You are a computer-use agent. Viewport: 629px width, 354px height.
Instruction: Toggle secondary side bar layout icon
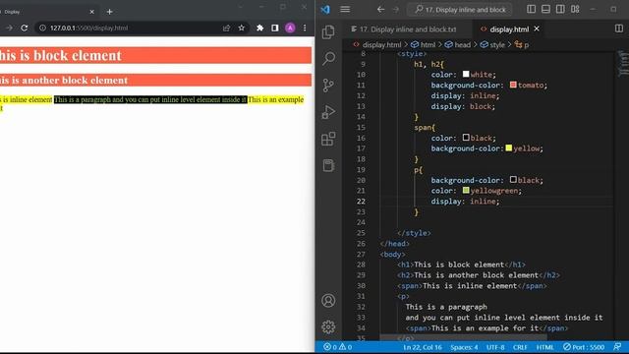560,9
